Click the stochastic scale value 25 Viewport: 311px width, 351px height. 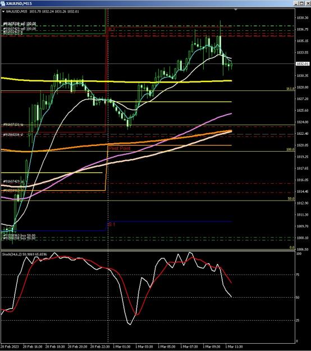[x=298, y=321]
